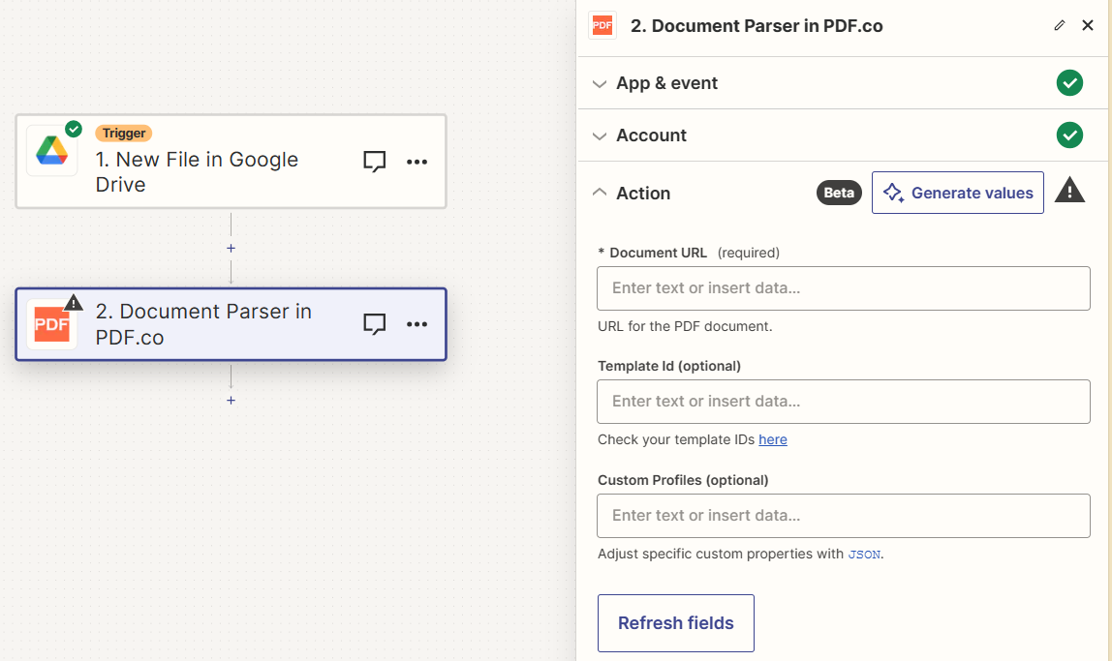This screenshot has width=1112, height=661.
Task: Open the template IDs 'here' link
Action: tap(773, 439)
